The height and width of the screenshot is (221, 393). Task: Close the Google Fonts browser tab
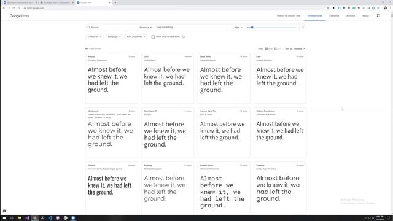109,2
